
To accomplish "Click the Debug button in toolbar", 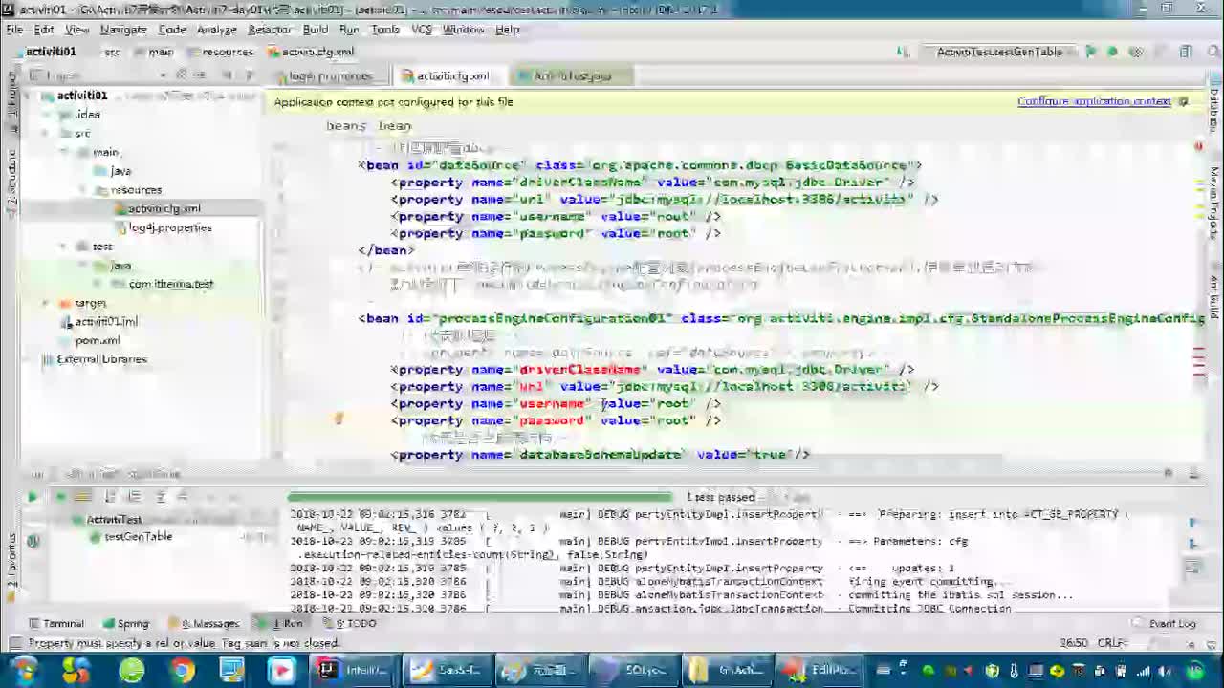I will [1113, 52].
